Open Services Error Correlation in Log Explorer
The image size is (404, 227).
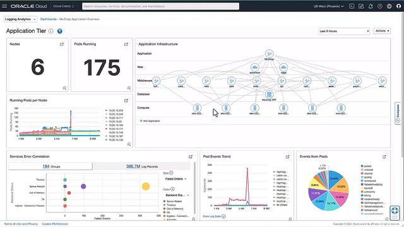[191, 157]
